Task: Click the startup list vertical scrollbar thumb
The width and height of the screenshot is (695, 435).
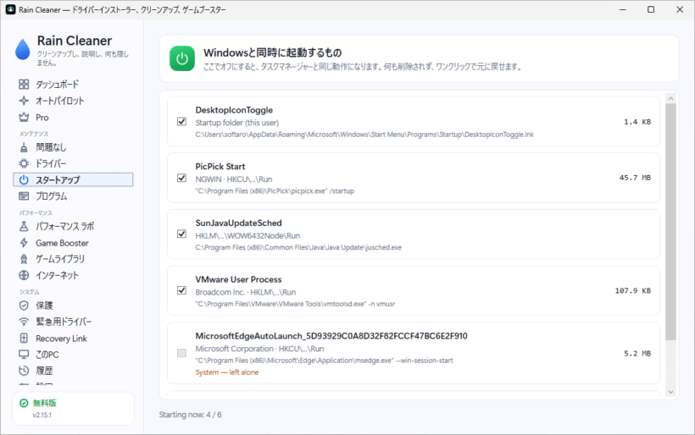Action: click(x=670, y=222)
